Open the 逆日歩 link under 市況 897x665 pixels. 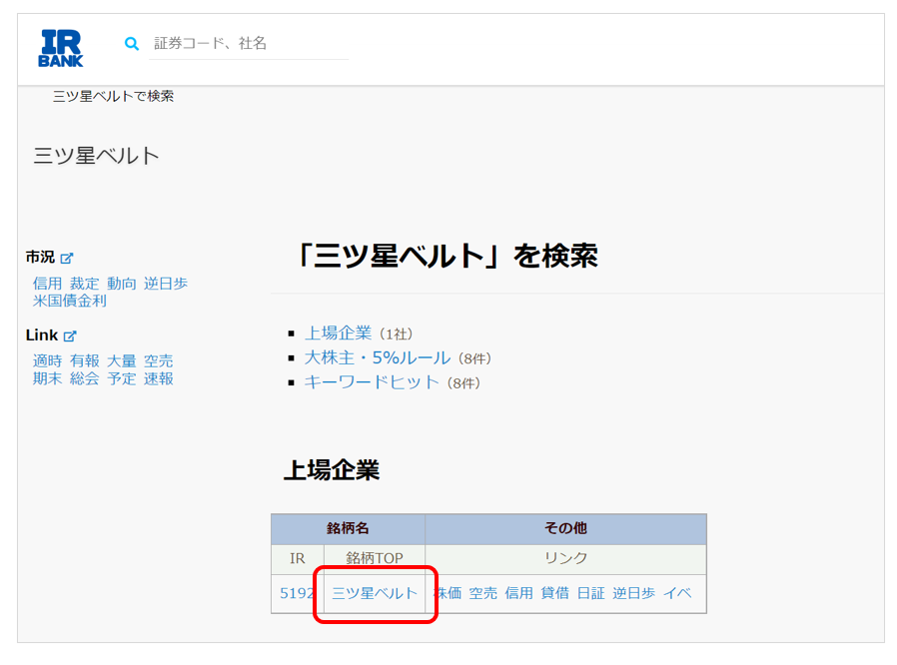click(166, 284)
